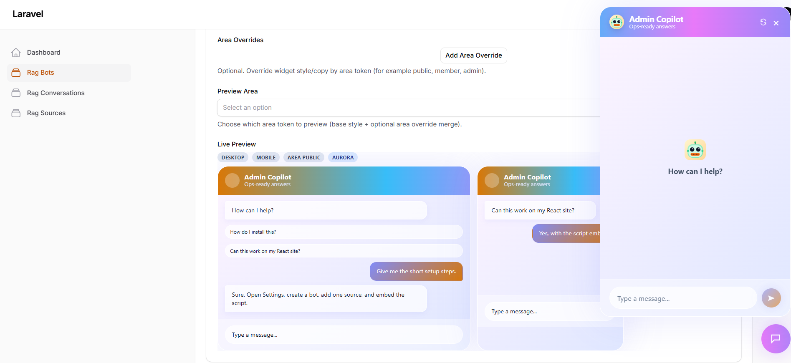Click Add Area Override button
This screenshot has height=363, width=791.
tap(473, 55)
